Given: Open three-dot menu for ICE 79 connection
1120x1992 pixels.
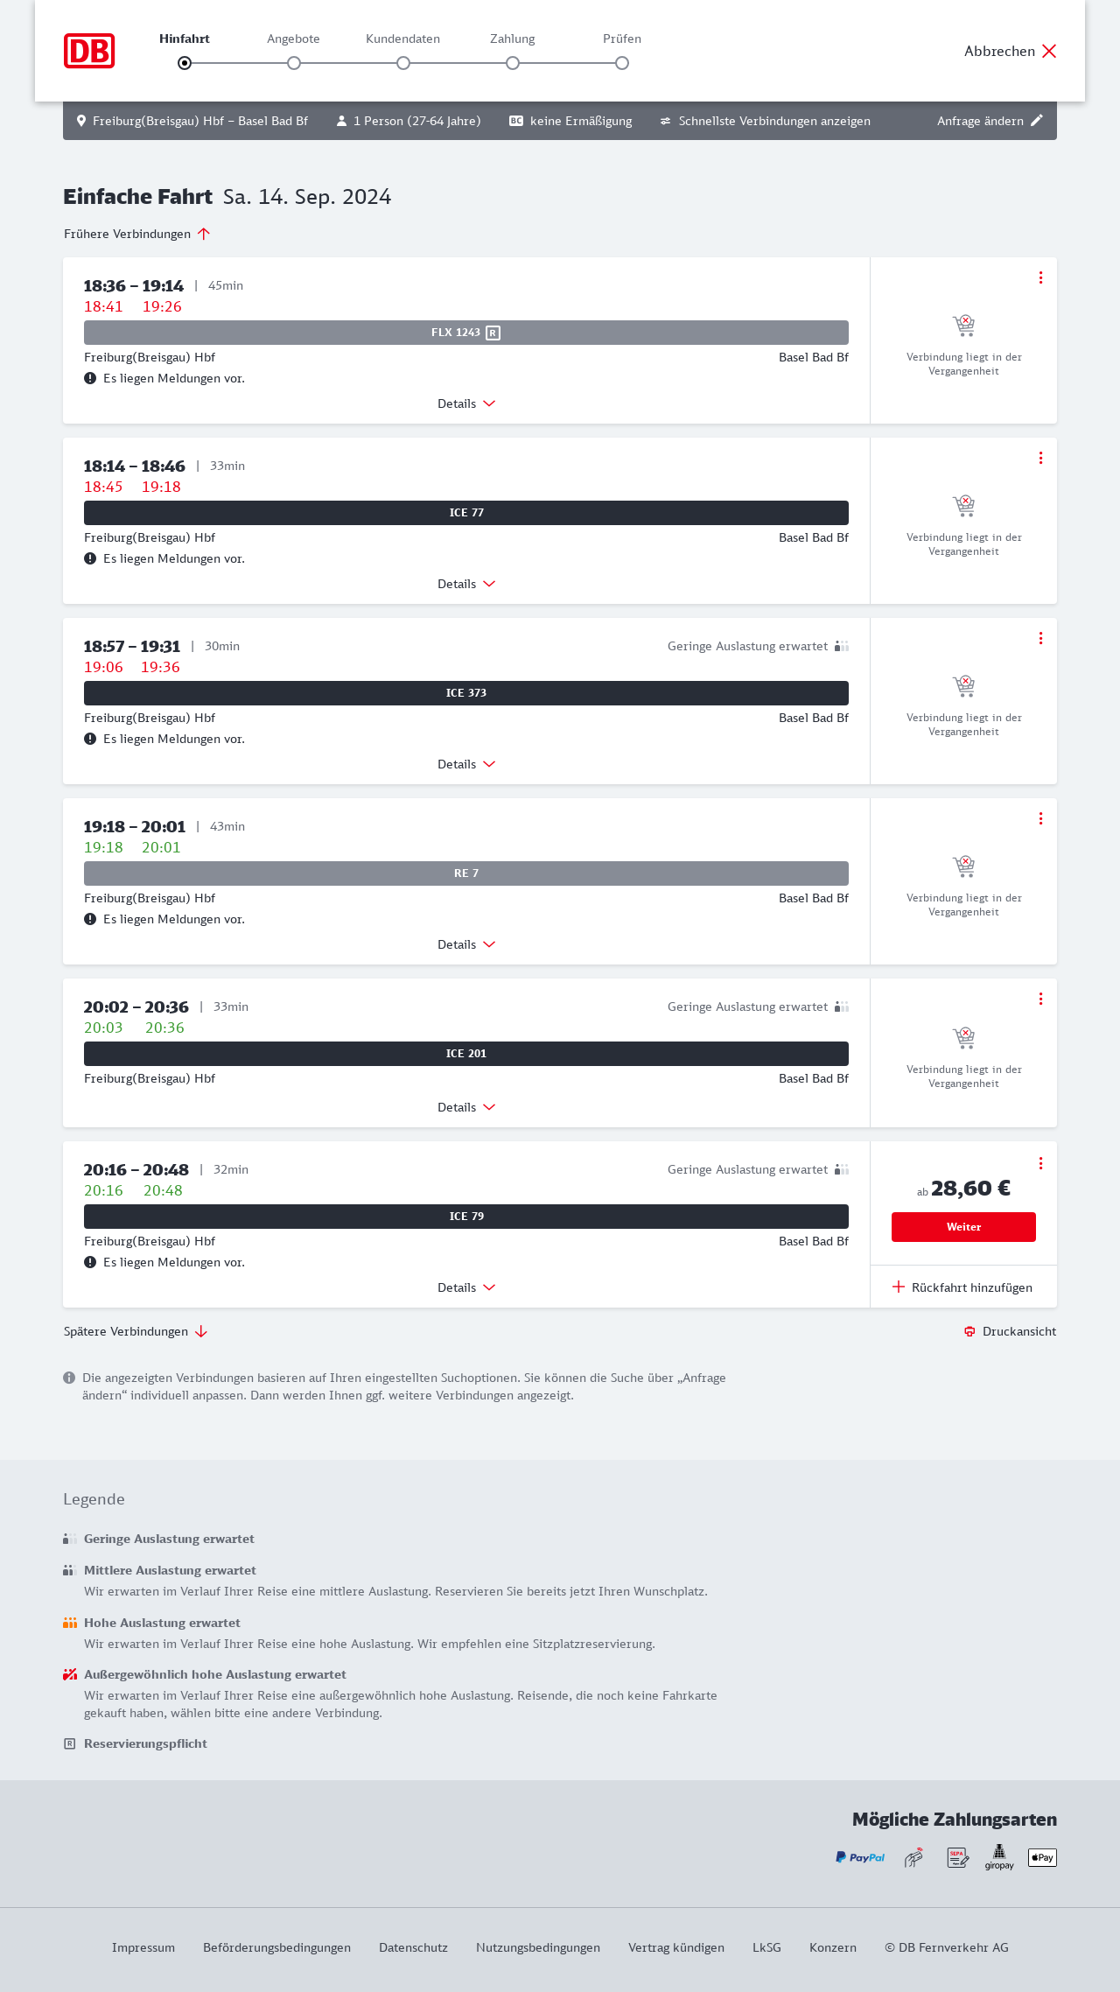Looking at the screenshot, I should click(x=1040, y=1163).
